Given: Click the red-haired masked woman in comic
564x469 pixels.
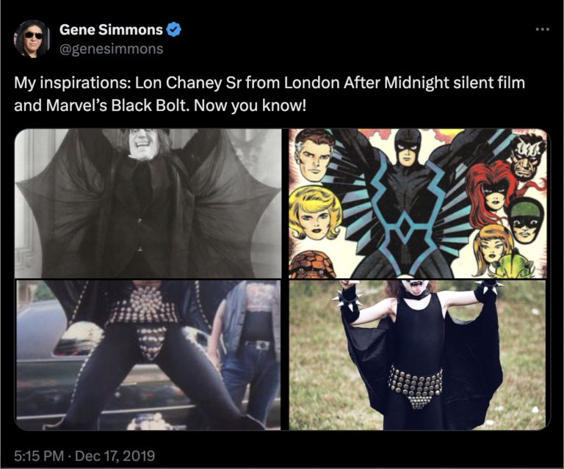Looking at the screenshot, I should (491, 189).
